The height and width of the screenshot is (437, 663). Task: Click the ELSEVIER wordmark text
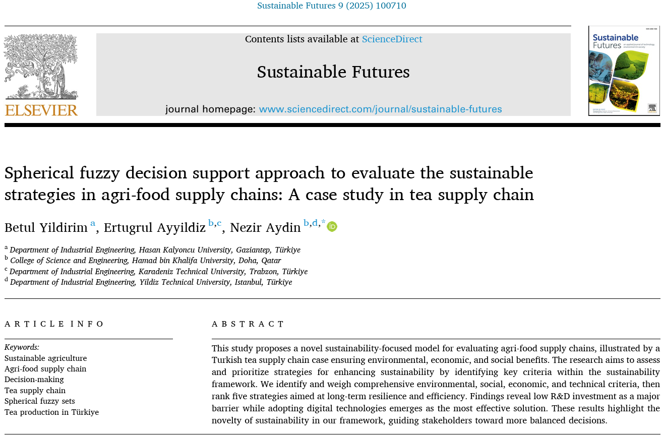click(x=41, y=110)
